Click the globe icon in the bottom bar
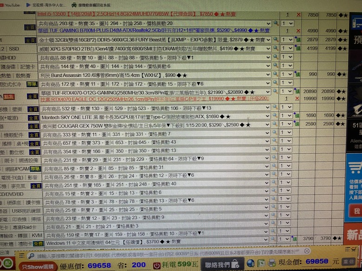 click(250, 263)
